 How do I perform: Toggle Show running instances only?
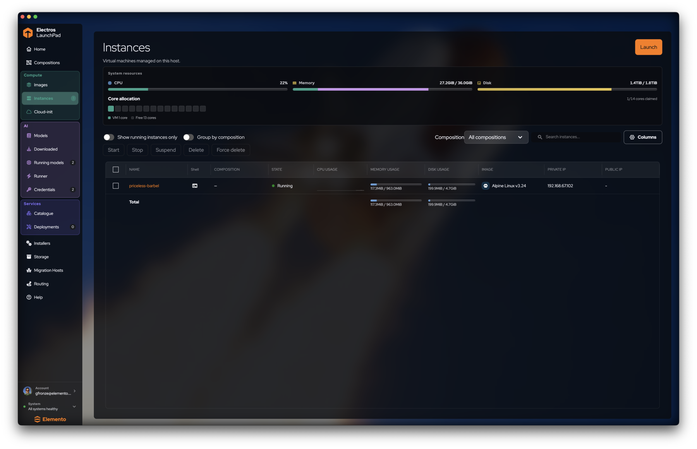(109, 137)
